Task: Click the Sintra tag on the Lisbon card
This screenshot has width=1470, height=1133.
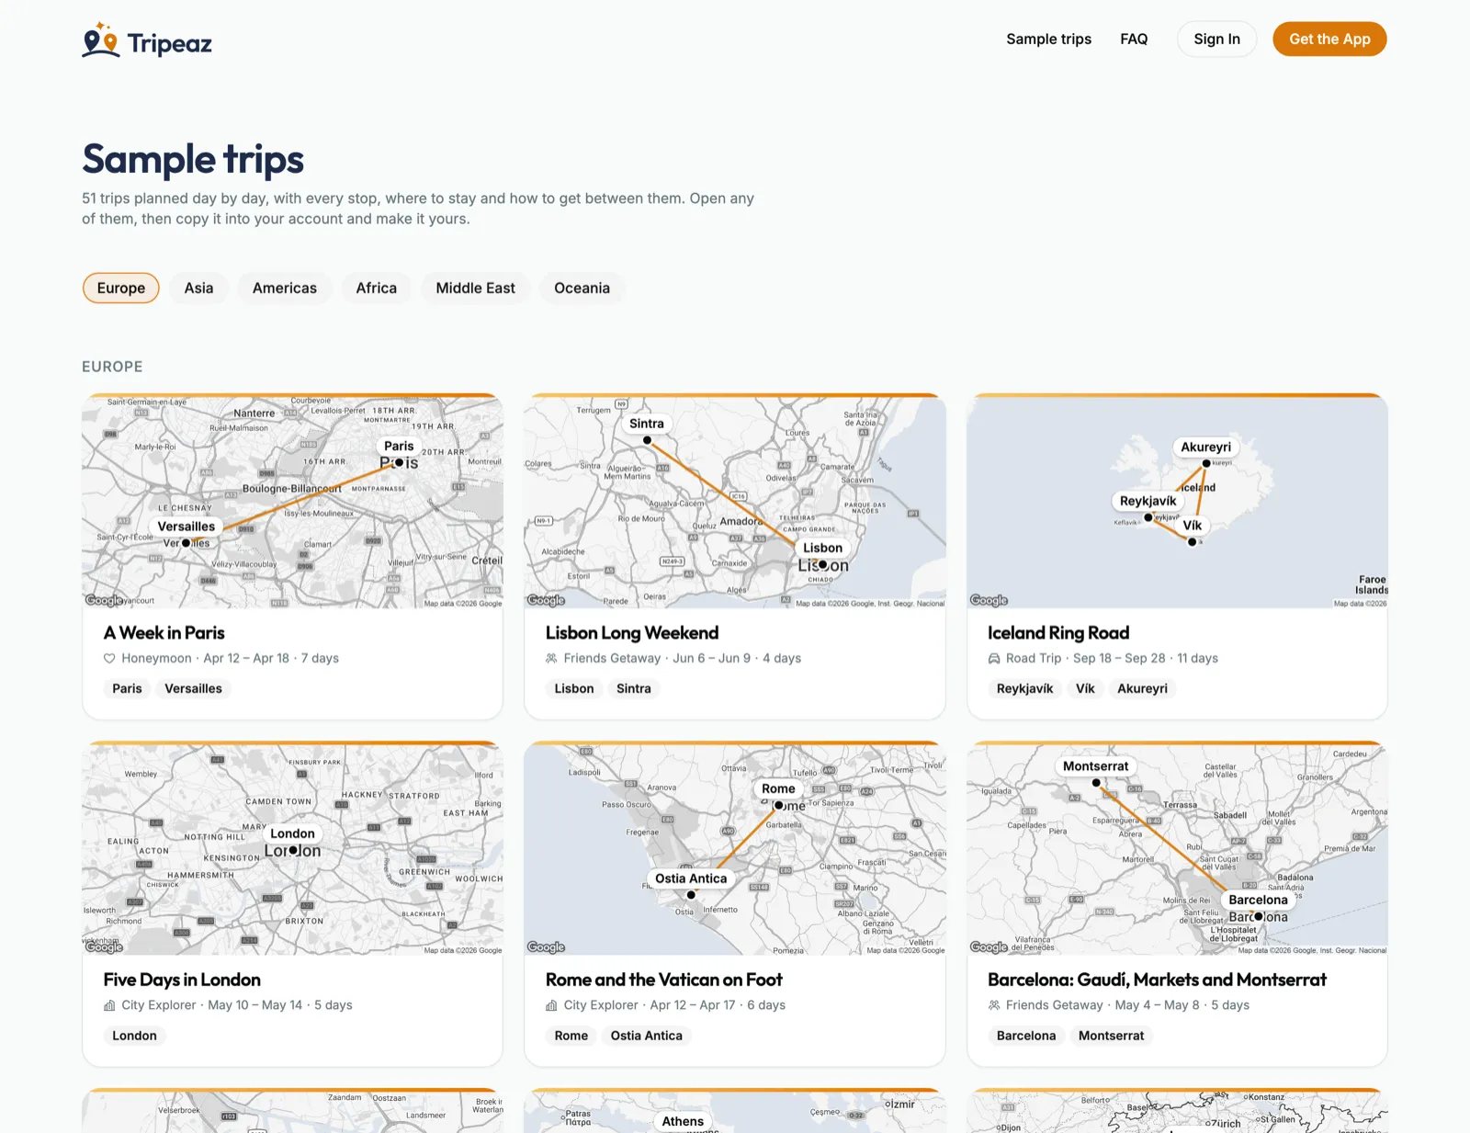Action: pyautogui.click(x=634, y=689)
